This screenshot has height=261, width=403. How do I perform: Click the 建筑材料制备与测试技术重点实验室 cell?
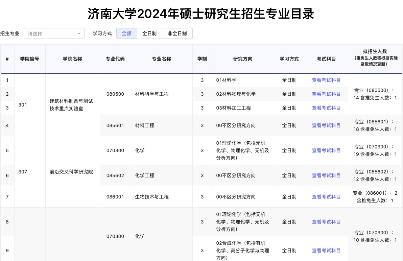point(71,105)
